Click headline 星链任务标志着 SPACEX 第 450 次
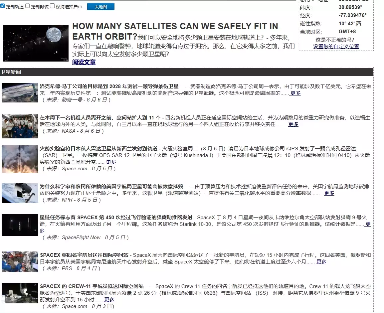The height and width of the screenshot is (313, 384). click(116, 217)
